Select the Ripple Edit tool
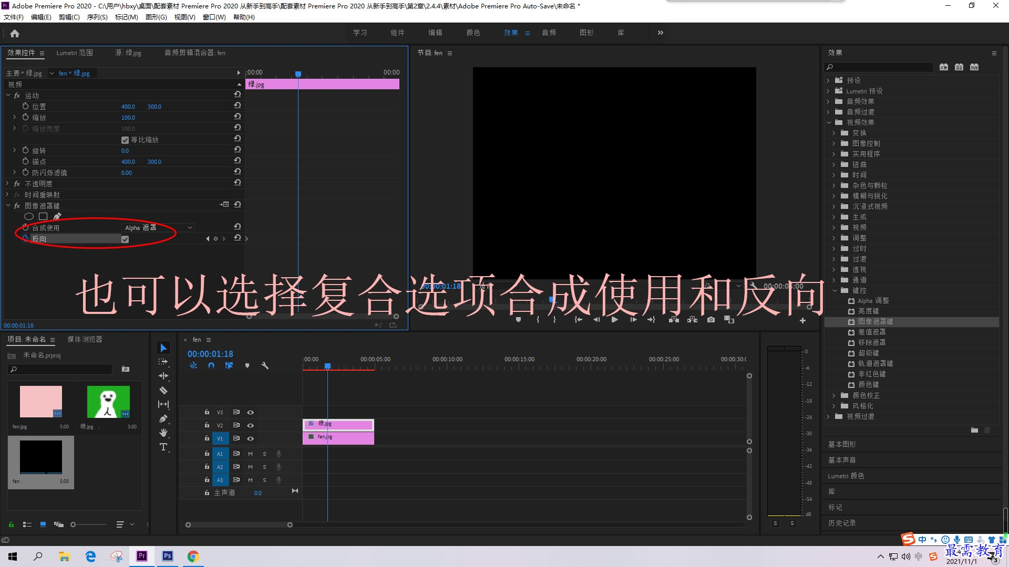This screenshot has height=567, width=1009. (x=163, y=376)
